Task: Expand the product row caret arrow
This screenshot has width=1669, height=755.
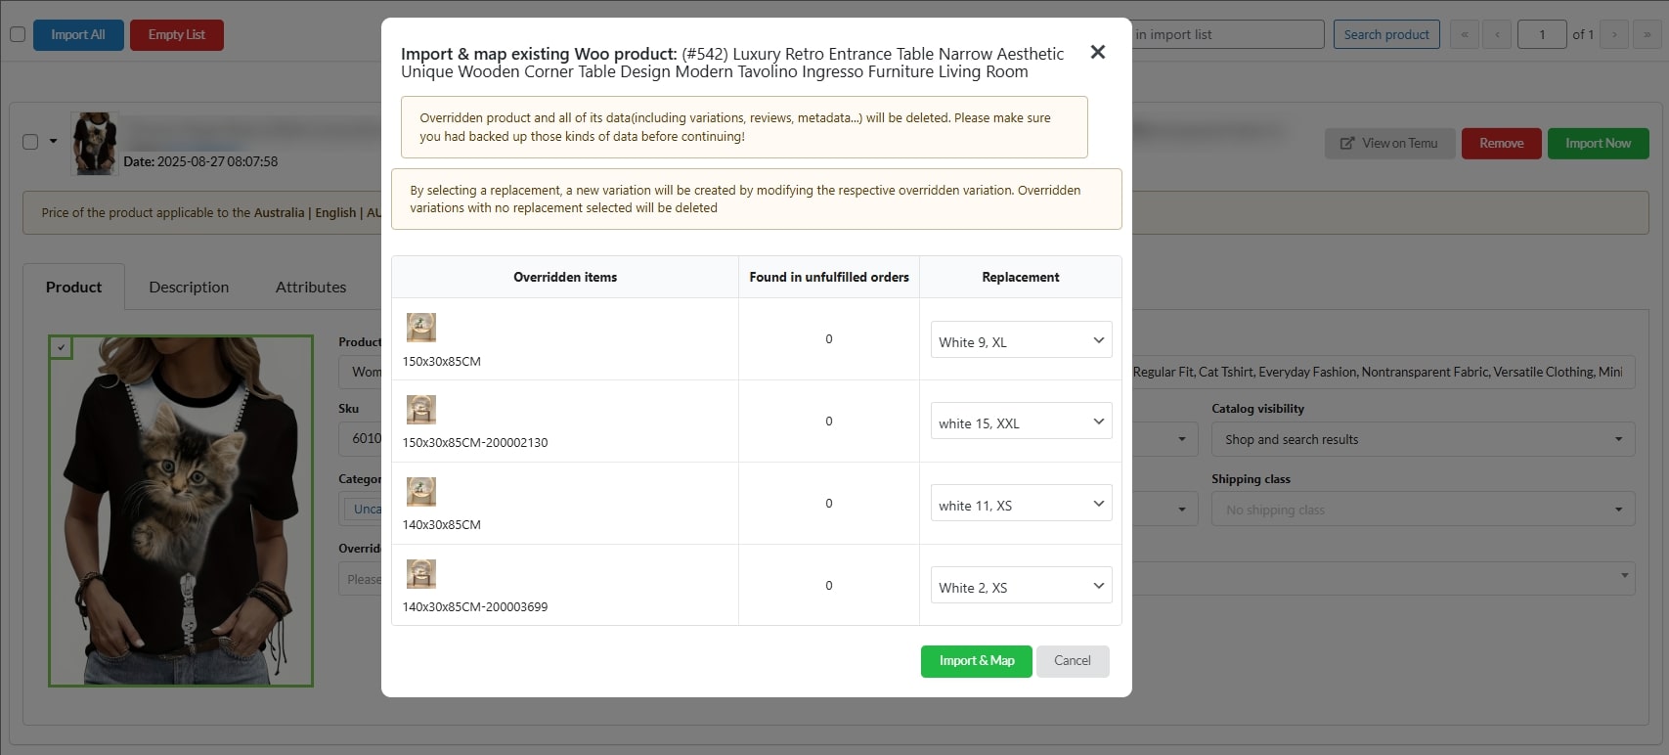Action: 54,141
